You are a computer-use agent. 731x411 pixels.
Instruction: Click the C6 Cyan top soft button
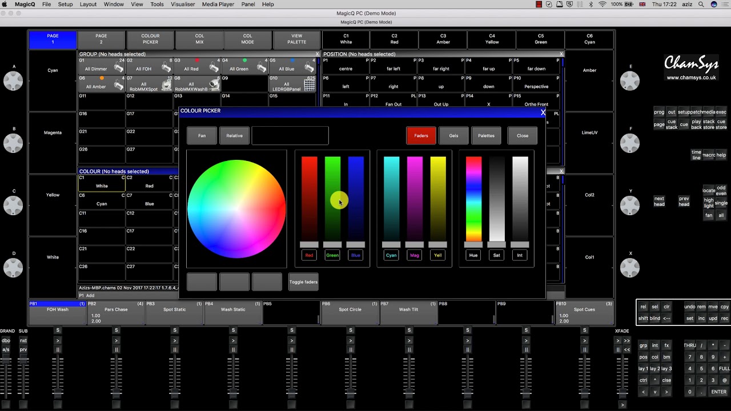click(x=589, y=39)
